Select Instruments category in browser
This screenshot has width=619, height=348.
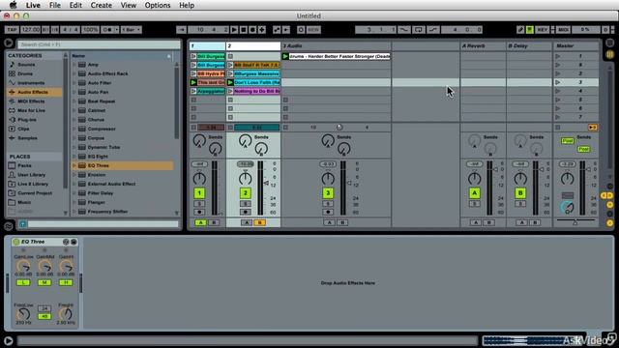click(x=31, y=83)
